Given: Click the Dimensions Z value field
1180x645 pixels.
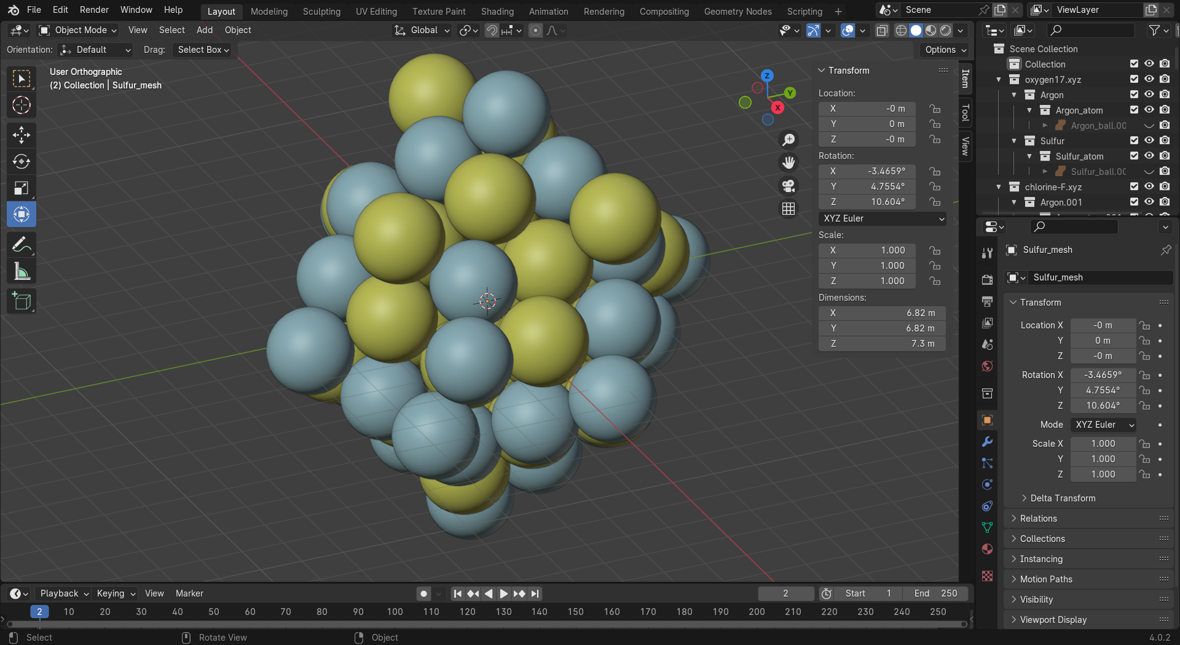Looking at the screenshot, I should click(881, 344).
